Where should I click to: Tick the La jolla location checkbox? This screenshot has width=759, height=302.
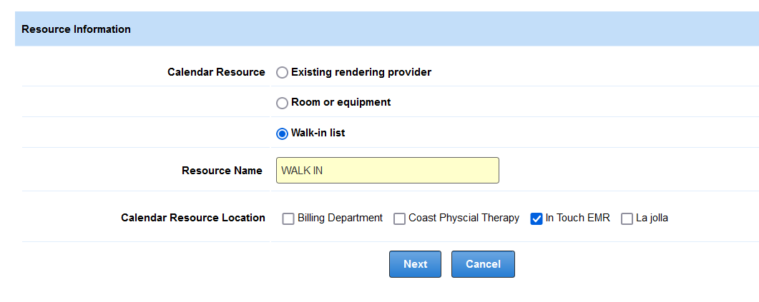627,218
